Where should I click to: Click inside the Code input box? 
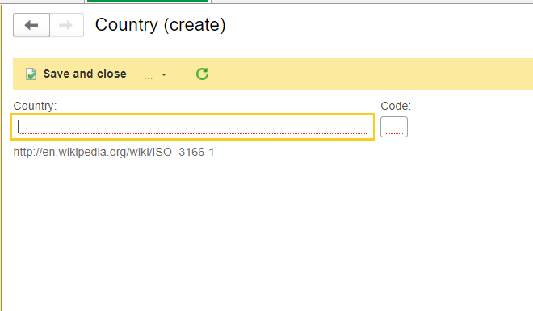click(394, 127)
